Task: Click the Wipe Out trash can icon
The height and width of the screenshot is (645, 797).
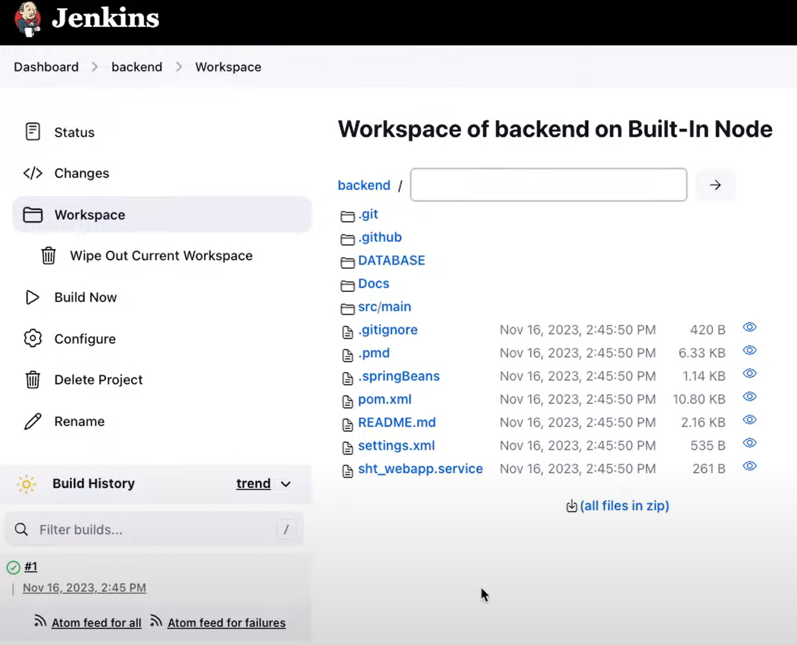Action: [49, 256]
